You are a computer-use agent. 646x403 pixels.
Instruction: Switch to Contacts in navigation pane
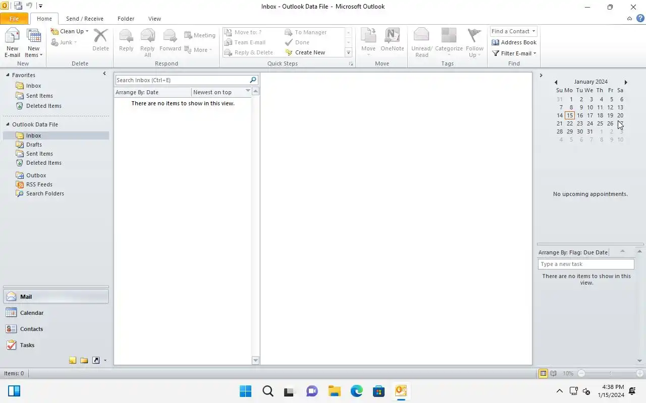point(56,329)
